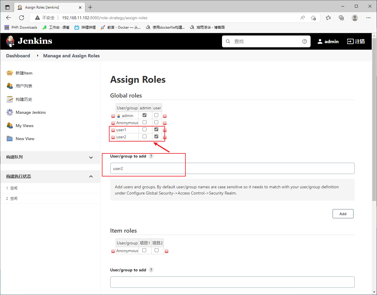
Task: Open 哔哩哔哩 bookmark
Action: pyautogui.click(x=85, y=27)
